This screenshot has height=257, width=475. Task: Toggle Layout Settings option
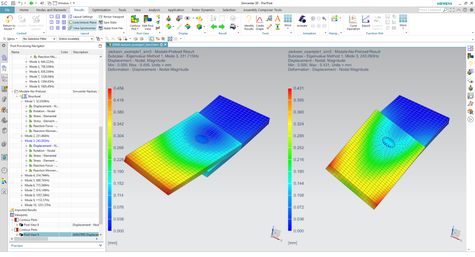coord(81,17)
